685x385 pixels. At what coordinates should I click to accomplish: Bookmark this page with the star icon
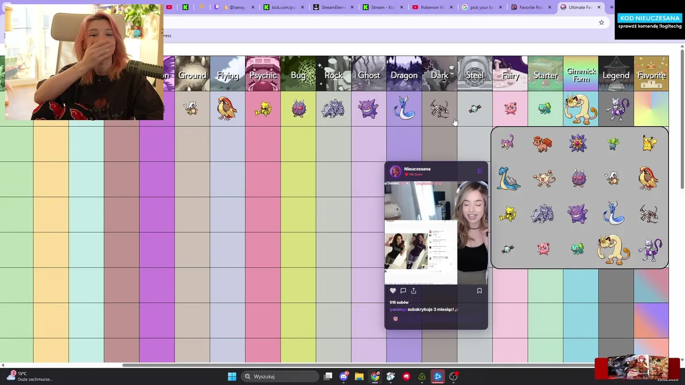[x=602, y=22]
